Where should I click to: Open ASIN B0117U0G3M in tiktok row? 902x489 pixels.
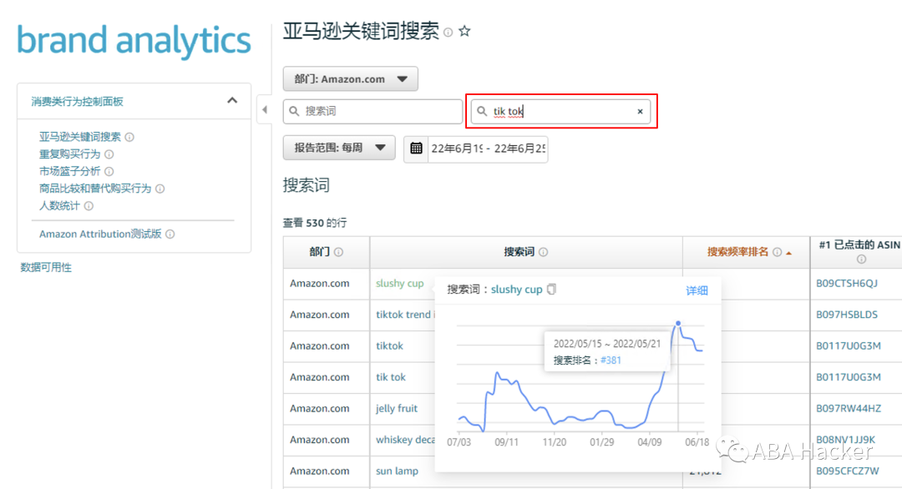tap(849, 346)
